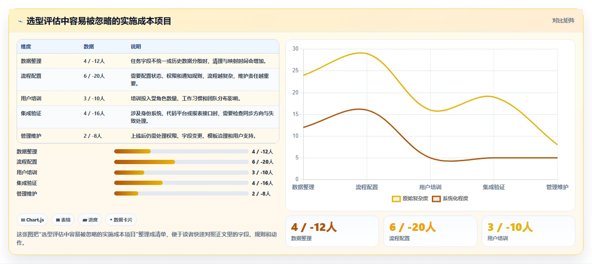
Task: Click the 流程配置 progress bar
Action: (181, 162)
